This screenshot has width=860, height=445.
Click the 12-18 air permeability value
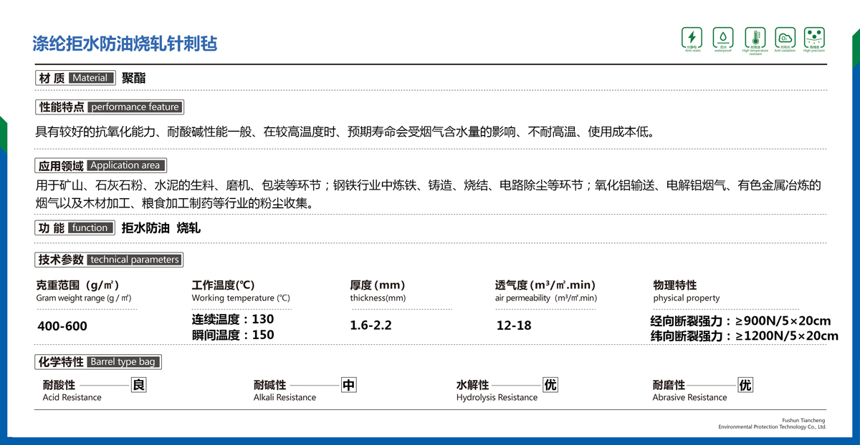point(514,326)
